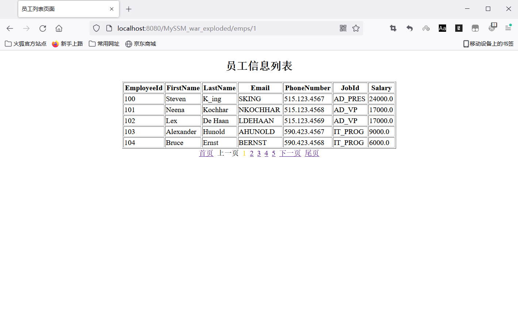Select the salary 24000.0 cell
Screen dimensions: 518x336
(x=381, y=99)
